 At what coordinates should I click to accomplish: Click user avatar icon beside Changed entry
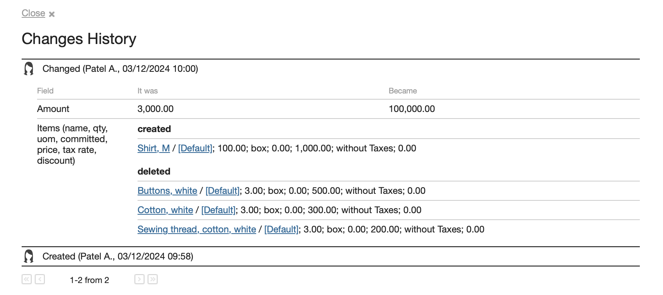[29, 69]
